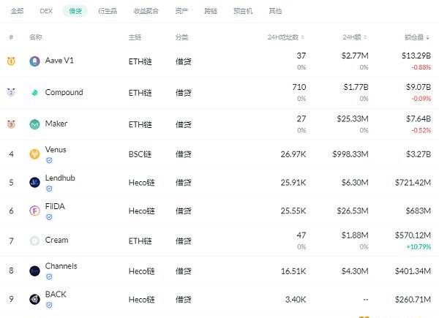
Task: Click the verified shield badge under Venus
Action: click(49, 161)
